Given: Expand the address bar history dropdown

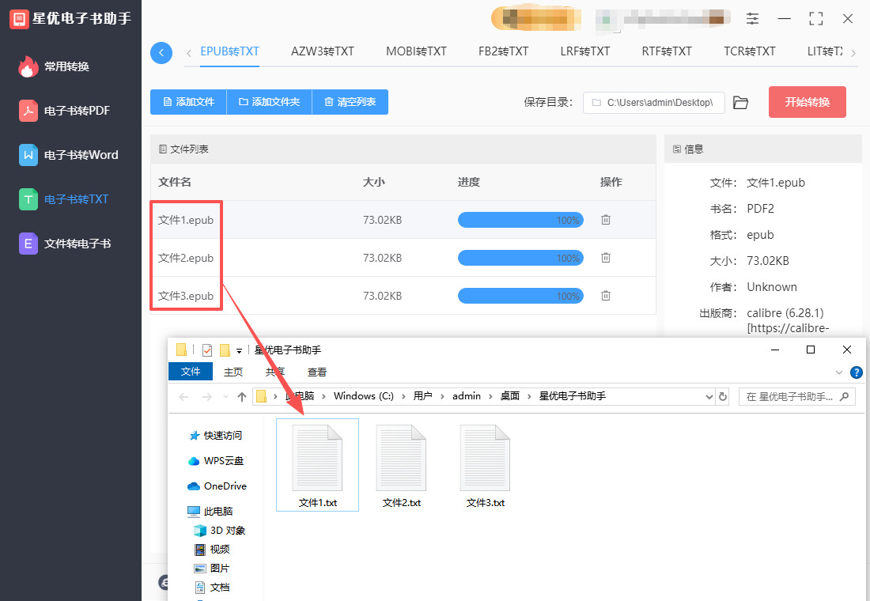Looking at the screenshot, I should (709, 396).
